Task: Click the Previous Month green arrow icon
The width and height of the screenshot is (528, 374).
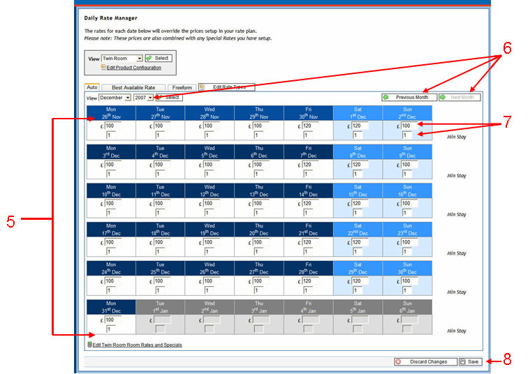Action: coord(386,97)
